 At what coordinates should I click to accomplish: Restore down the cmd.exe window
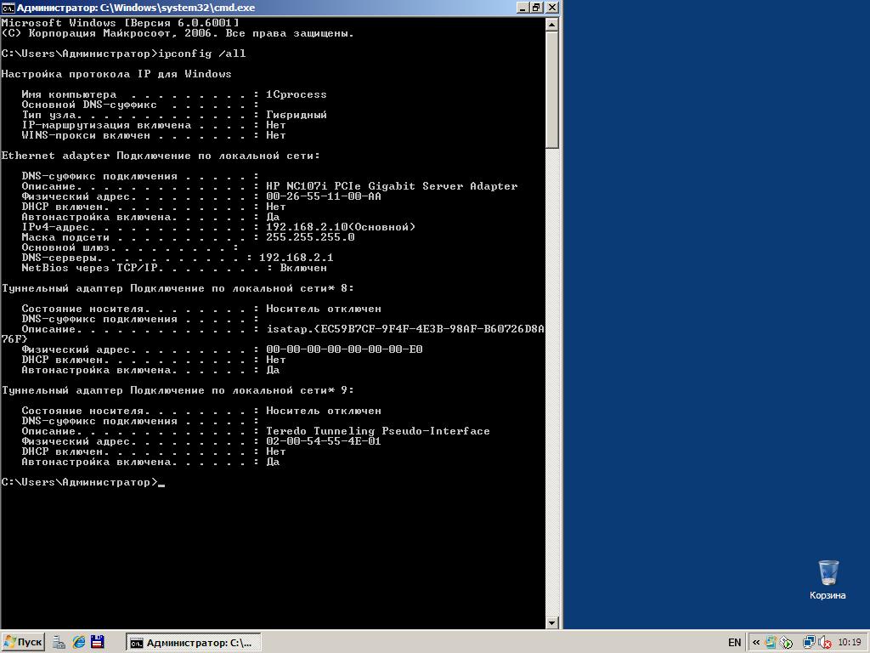tap(536, 7)
